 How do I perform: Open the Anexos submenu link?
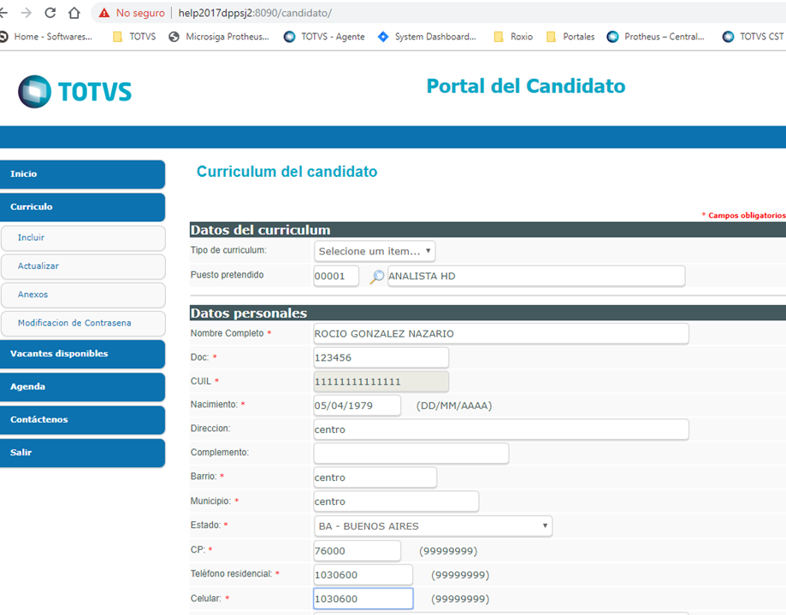click(83, 295)
